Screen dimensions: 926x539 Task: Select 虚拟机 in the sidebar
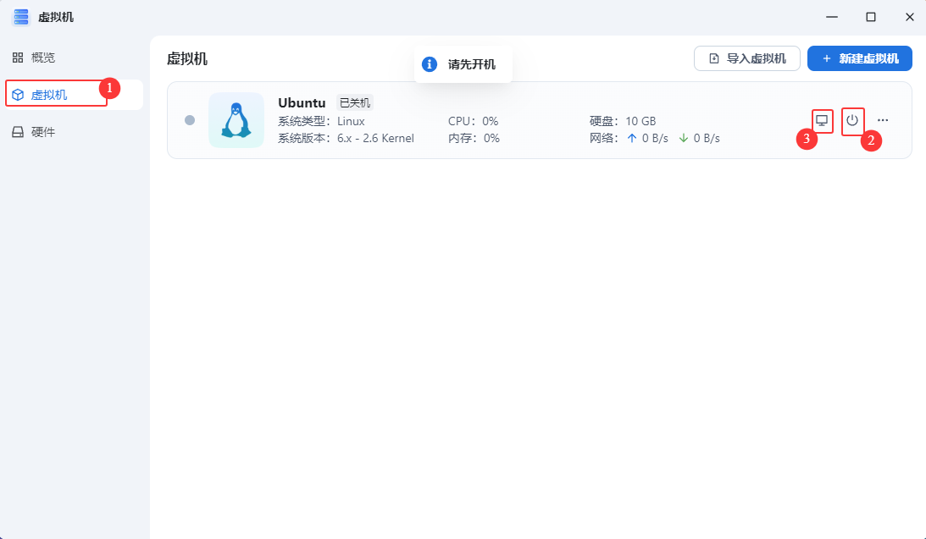pos(49,95)
